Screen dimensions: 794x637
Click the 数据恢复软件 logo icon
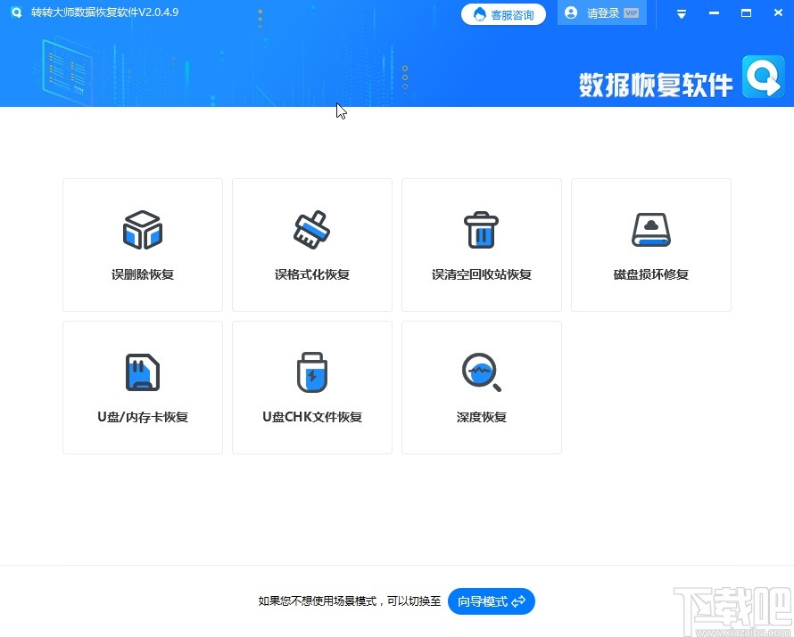pos(763,78)
